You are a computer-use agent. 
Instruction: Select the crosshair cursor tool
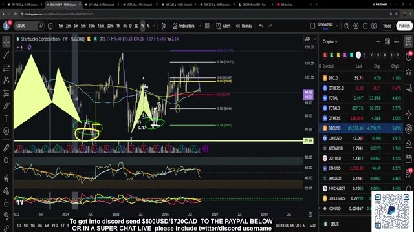(6, 42)
